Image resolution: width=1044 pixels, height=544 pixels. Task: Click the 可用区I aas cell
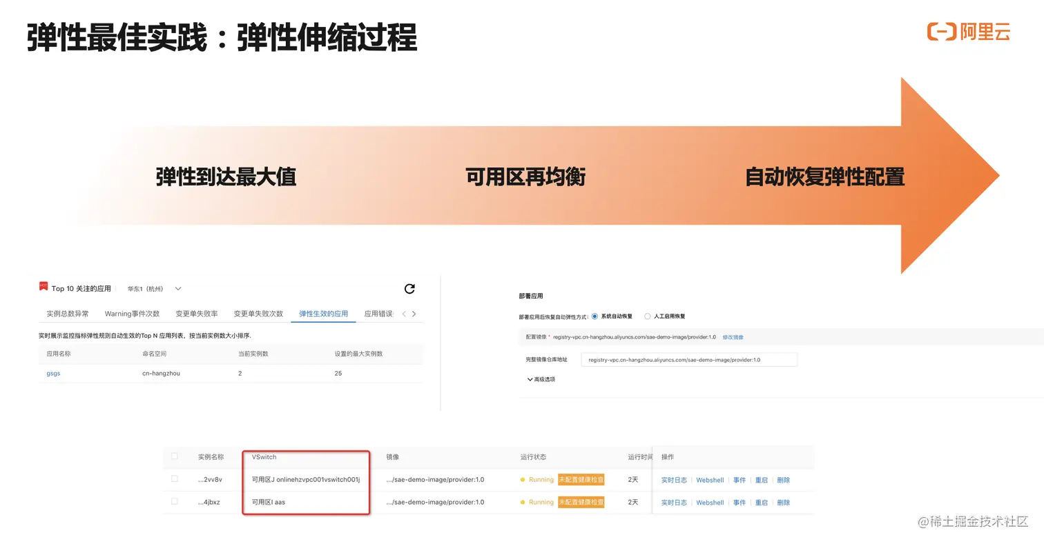269,503
